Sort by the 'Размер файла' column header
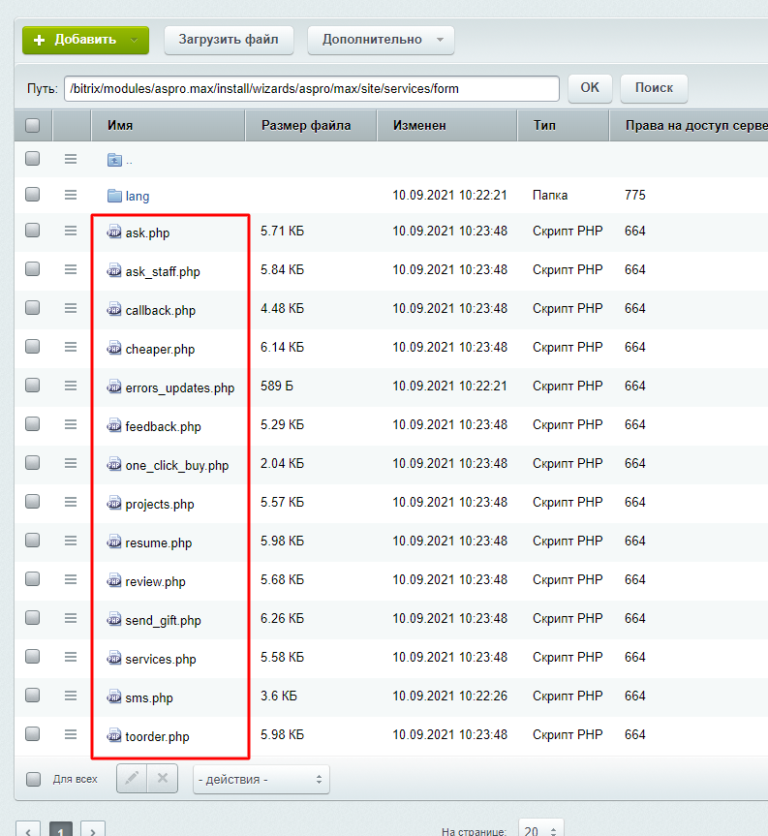Screen dimensions: 768x836 point(306,125)
